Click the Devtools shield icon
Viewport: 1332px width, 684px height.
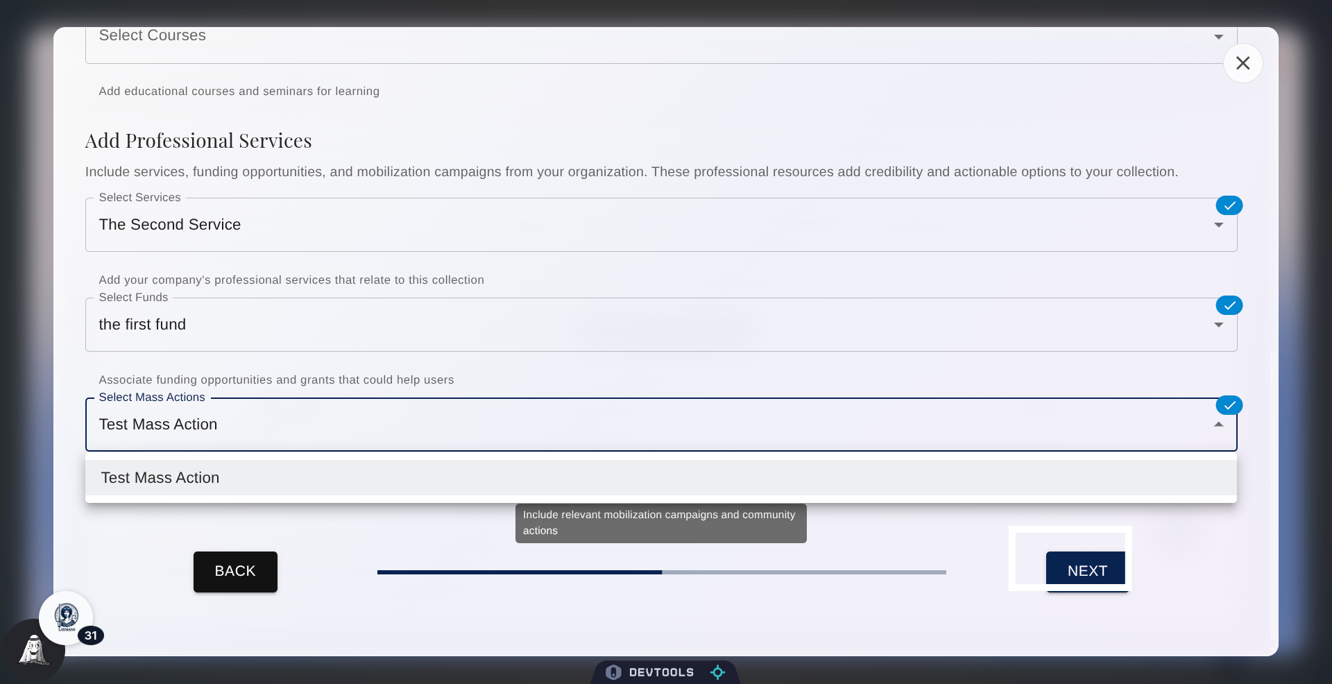(x=613, y=672)
